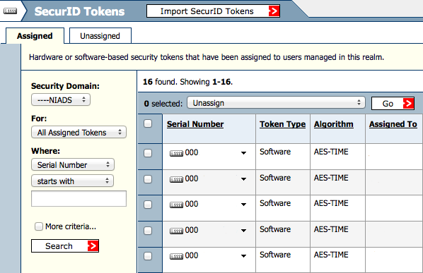Viewport: 423px width, 273px height.
Task: Click token icon in fourth table row
Action: (x=176, y=231)
